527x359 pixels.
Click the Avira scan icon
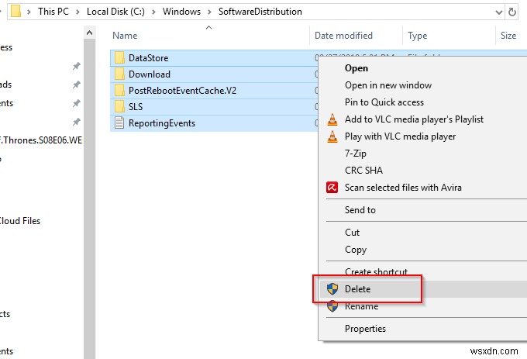point(332,188)
